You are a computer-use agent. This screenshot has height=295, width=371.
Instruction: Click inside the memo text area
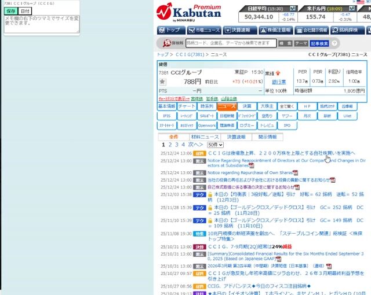tap(42, 24)
